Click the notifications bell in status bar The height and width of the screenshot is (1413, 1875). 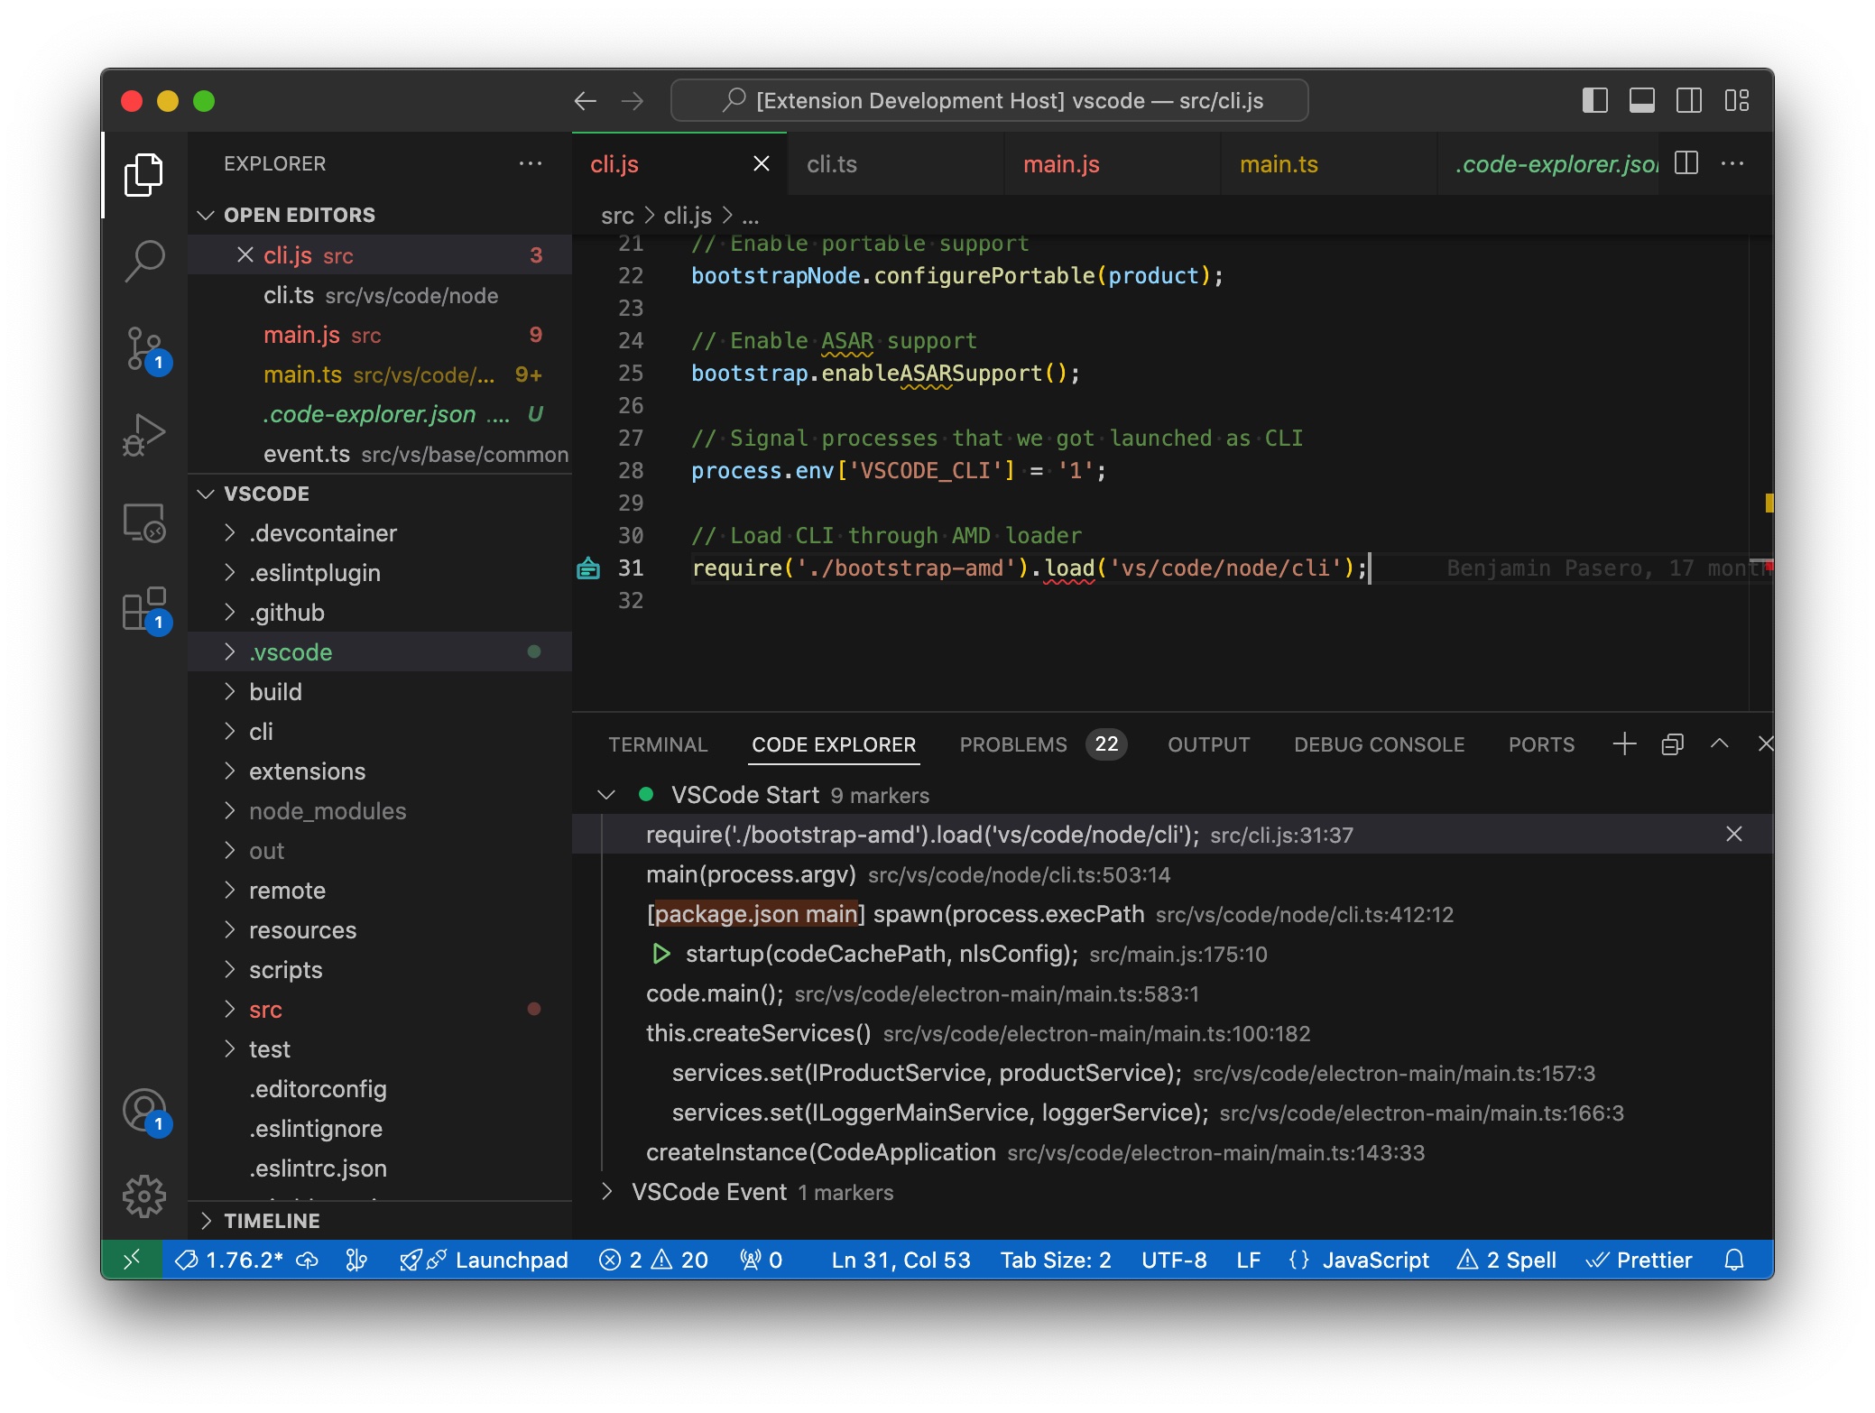pos(1733,1260)
